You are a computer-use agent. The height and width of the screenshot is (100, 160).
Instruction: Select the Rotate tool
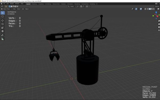point(3,24)
